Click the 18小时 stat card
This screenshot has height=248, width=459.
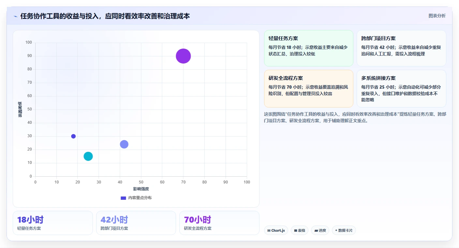(53, 223)
